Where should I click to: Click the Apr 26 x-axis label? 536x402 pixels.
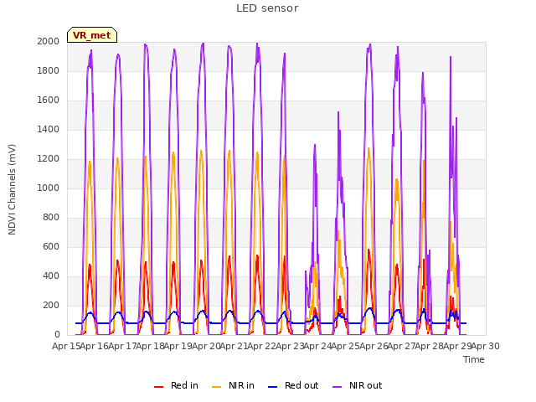tap(374, 346)
